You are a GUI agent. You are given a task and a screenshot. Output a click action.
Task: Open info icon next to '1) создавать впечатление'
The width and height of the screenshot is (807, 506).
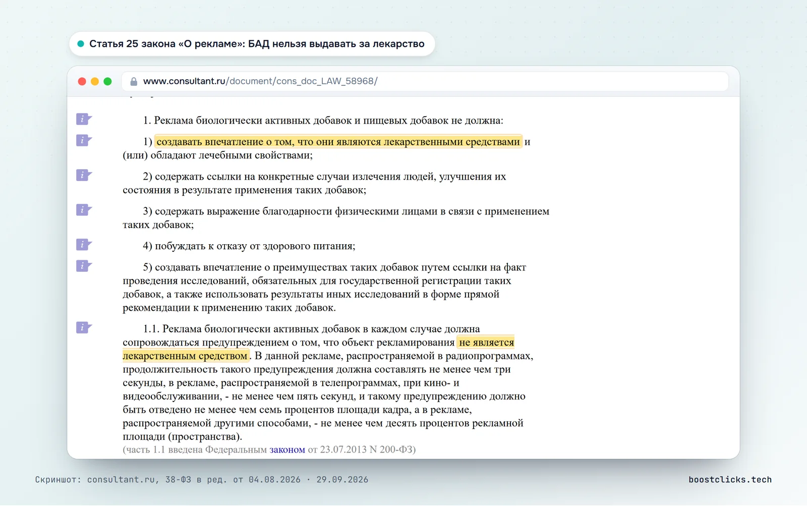(x=84, y=140)
